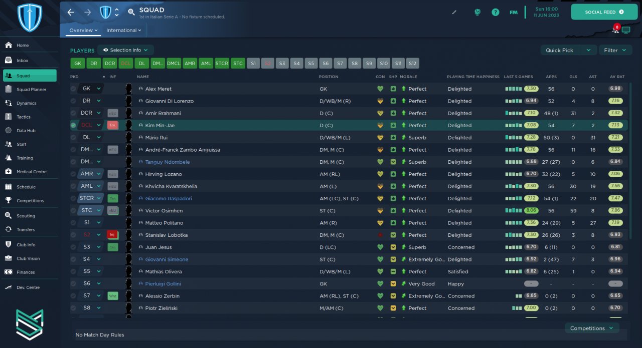The image size is (642, 348).
Task: Open Pierluigi Gollini player profile
Action: (x=163, y=284)
